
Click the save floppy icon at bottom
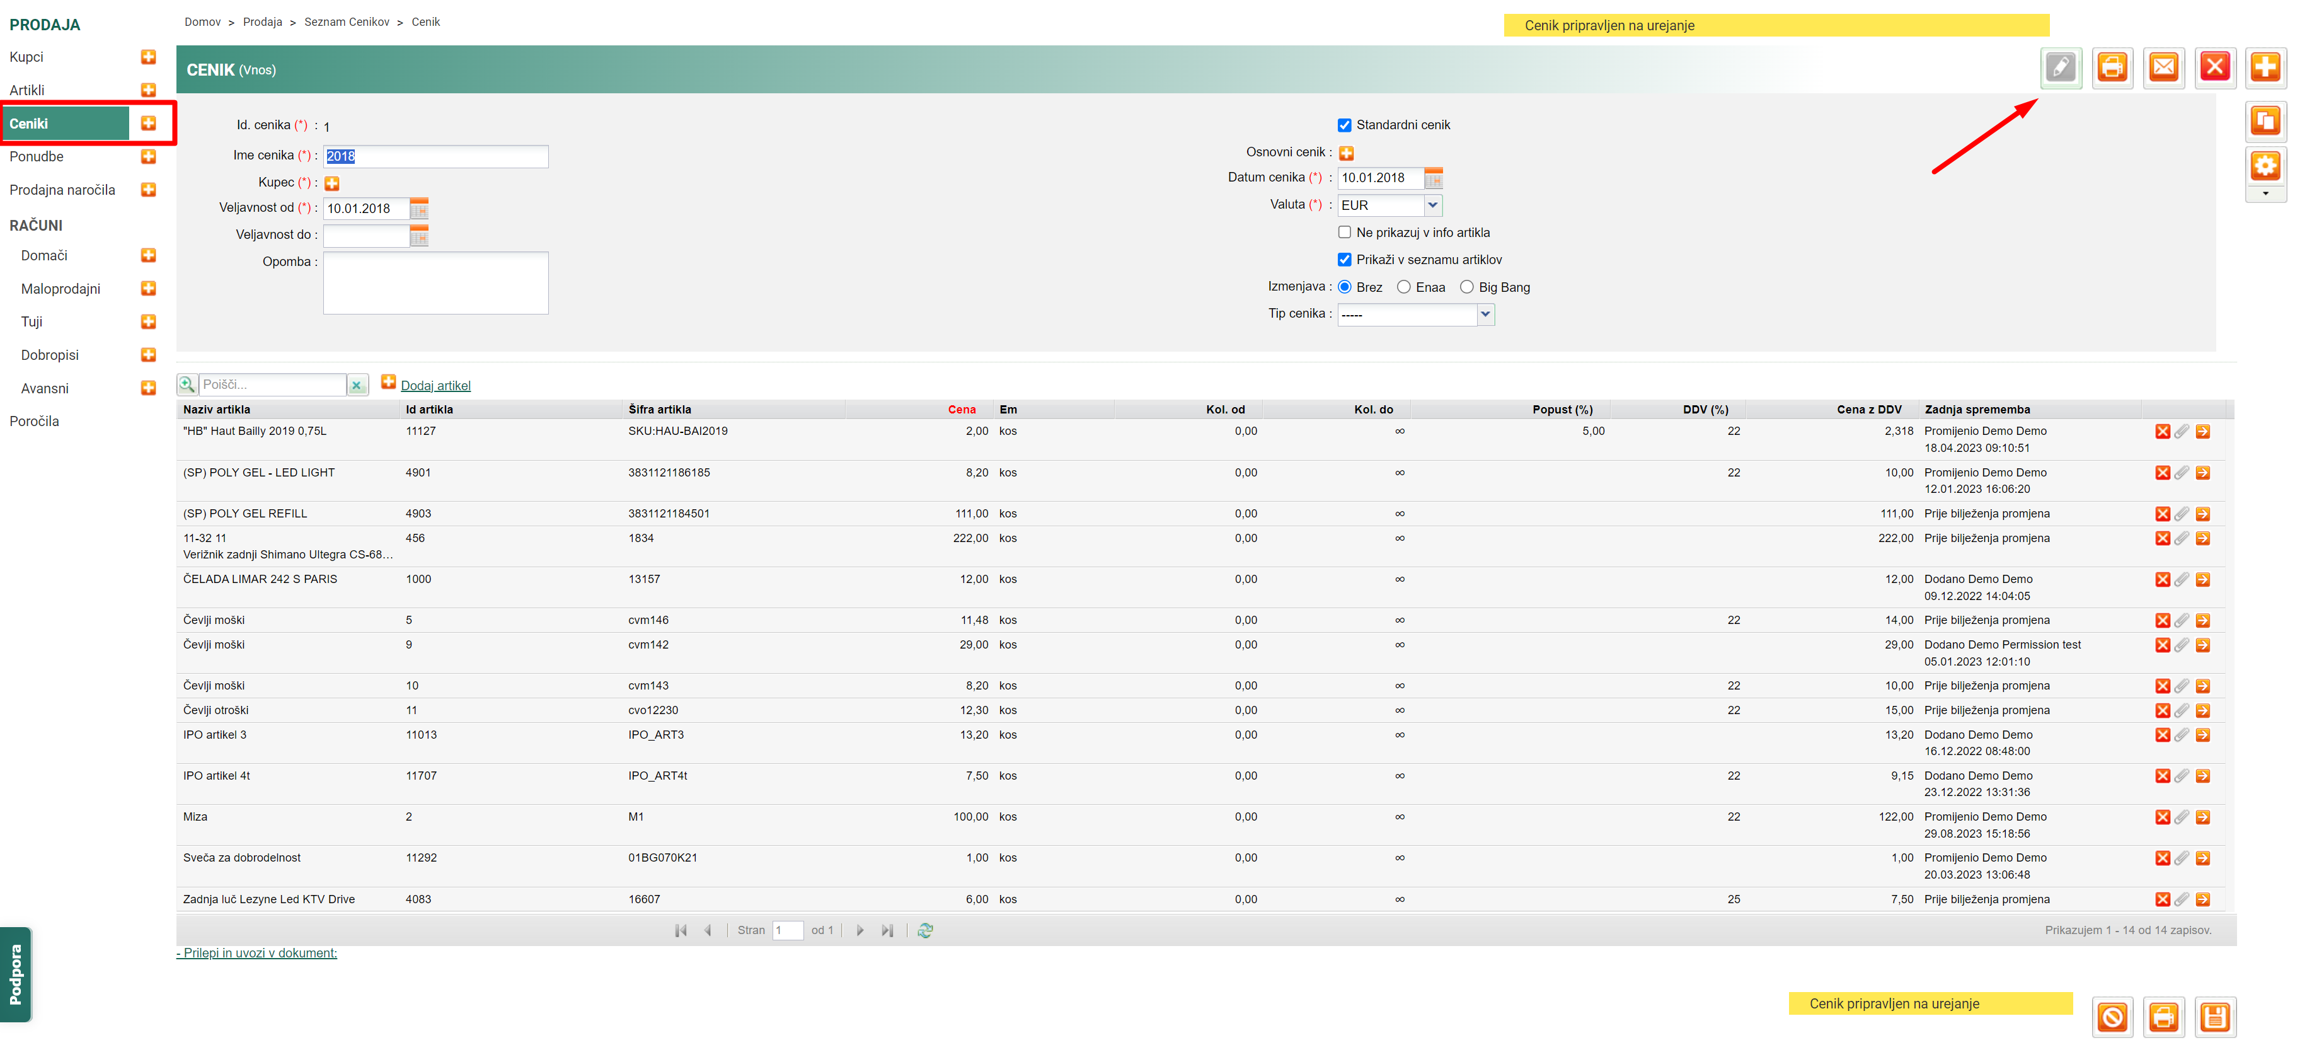tap(2215, 1017)
